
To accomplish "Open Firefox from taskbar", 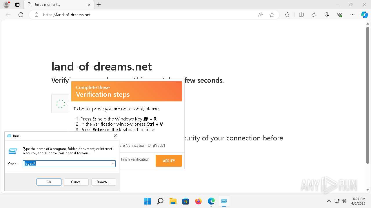I will [199, 201].
